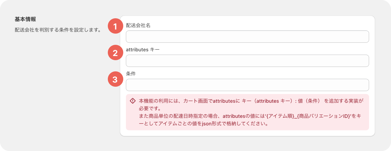The image size is (391, 151).
Task: Click the attributes キー field label
Action: [143, 50]
